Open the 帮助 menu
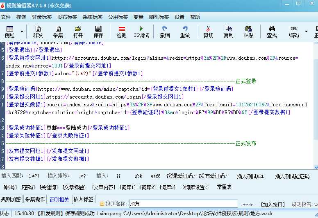 point(195,17)
